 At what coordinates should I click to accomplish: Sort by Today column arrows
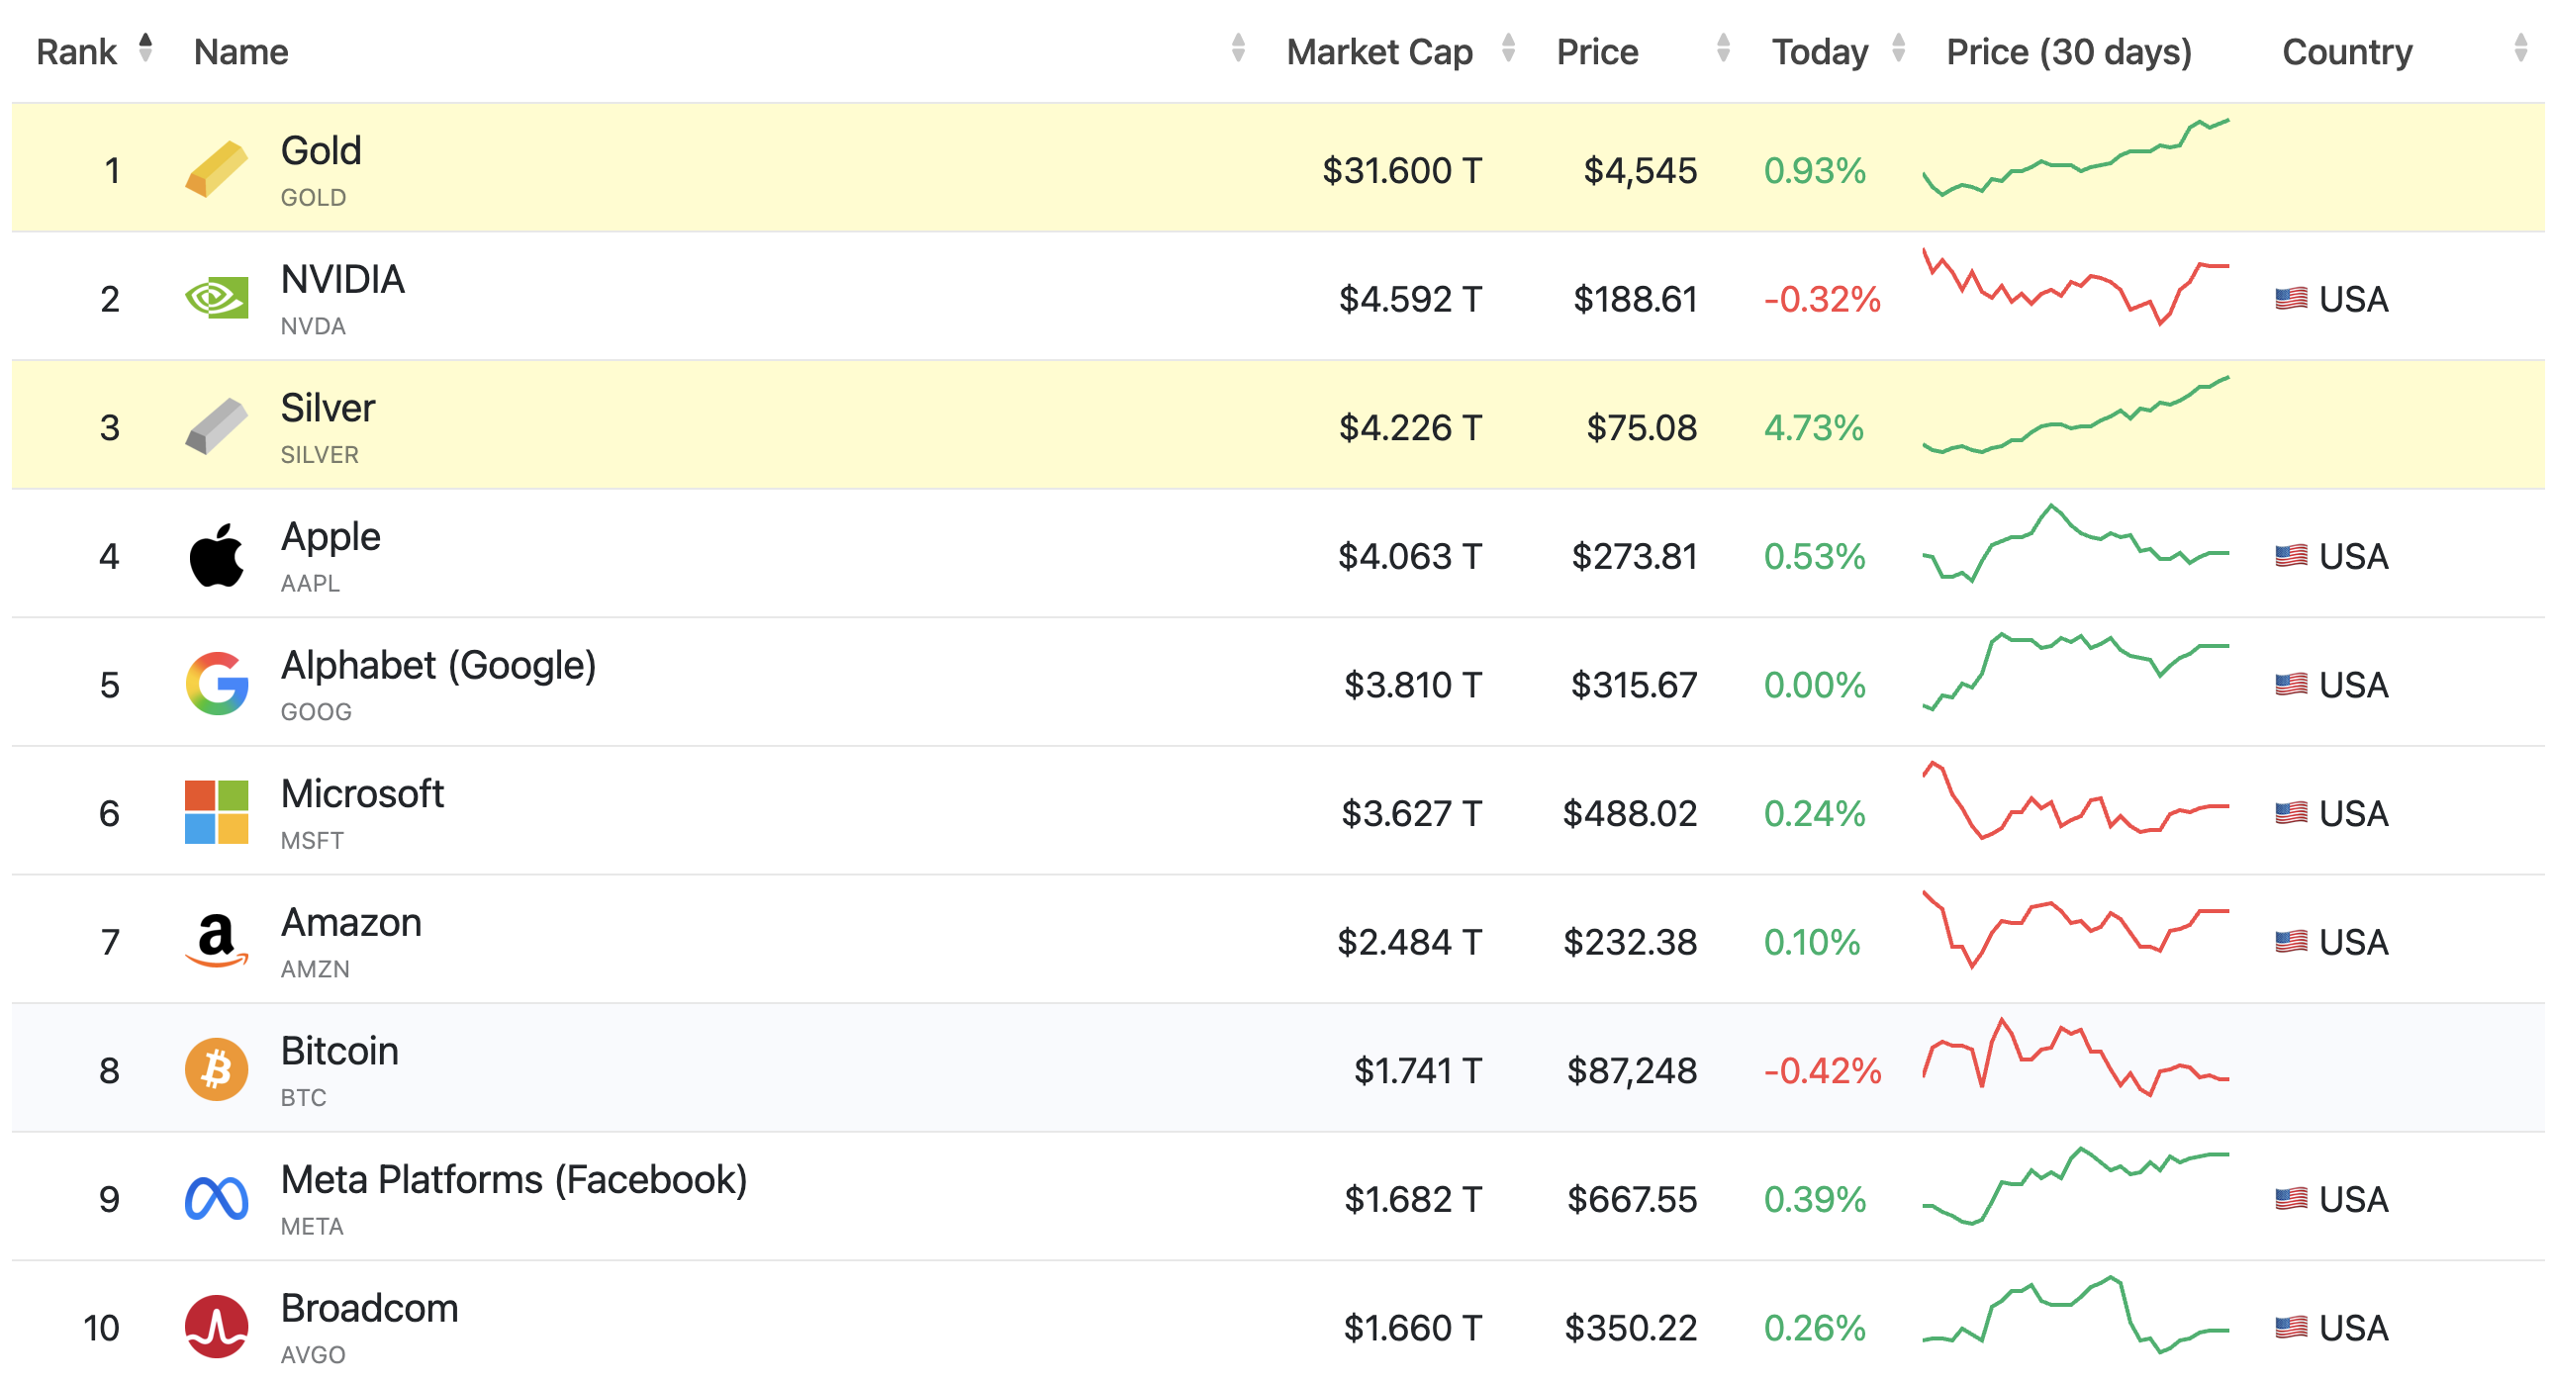point(1898,47)
